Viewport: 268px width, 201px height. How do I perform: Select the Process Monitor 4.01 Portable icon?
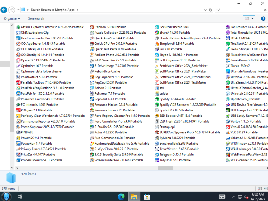[x=18, y=160]
